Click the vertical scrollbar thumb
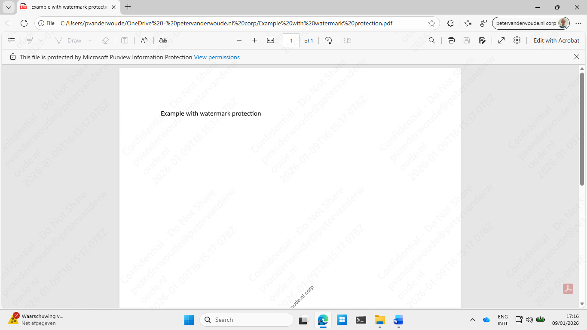This screenshot has height=330, width=587. point(582,129)
